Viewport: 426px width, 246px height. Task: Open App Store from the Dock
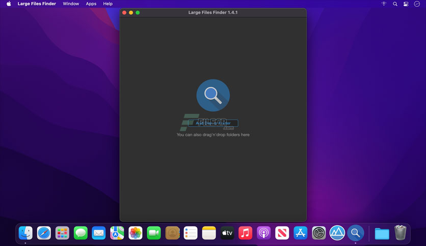point(301,233)
